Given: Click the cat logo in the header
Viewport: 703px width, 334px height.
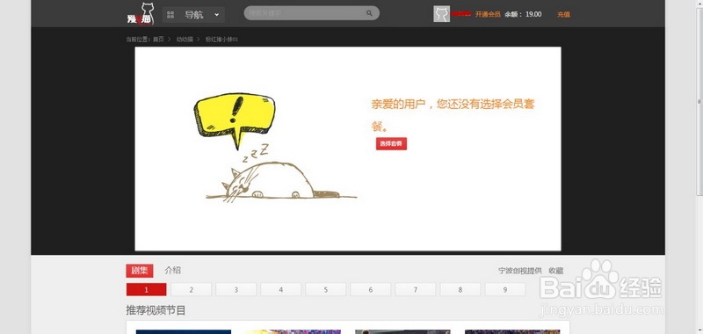Looking at the screenshot, I should tap(140, 14).
